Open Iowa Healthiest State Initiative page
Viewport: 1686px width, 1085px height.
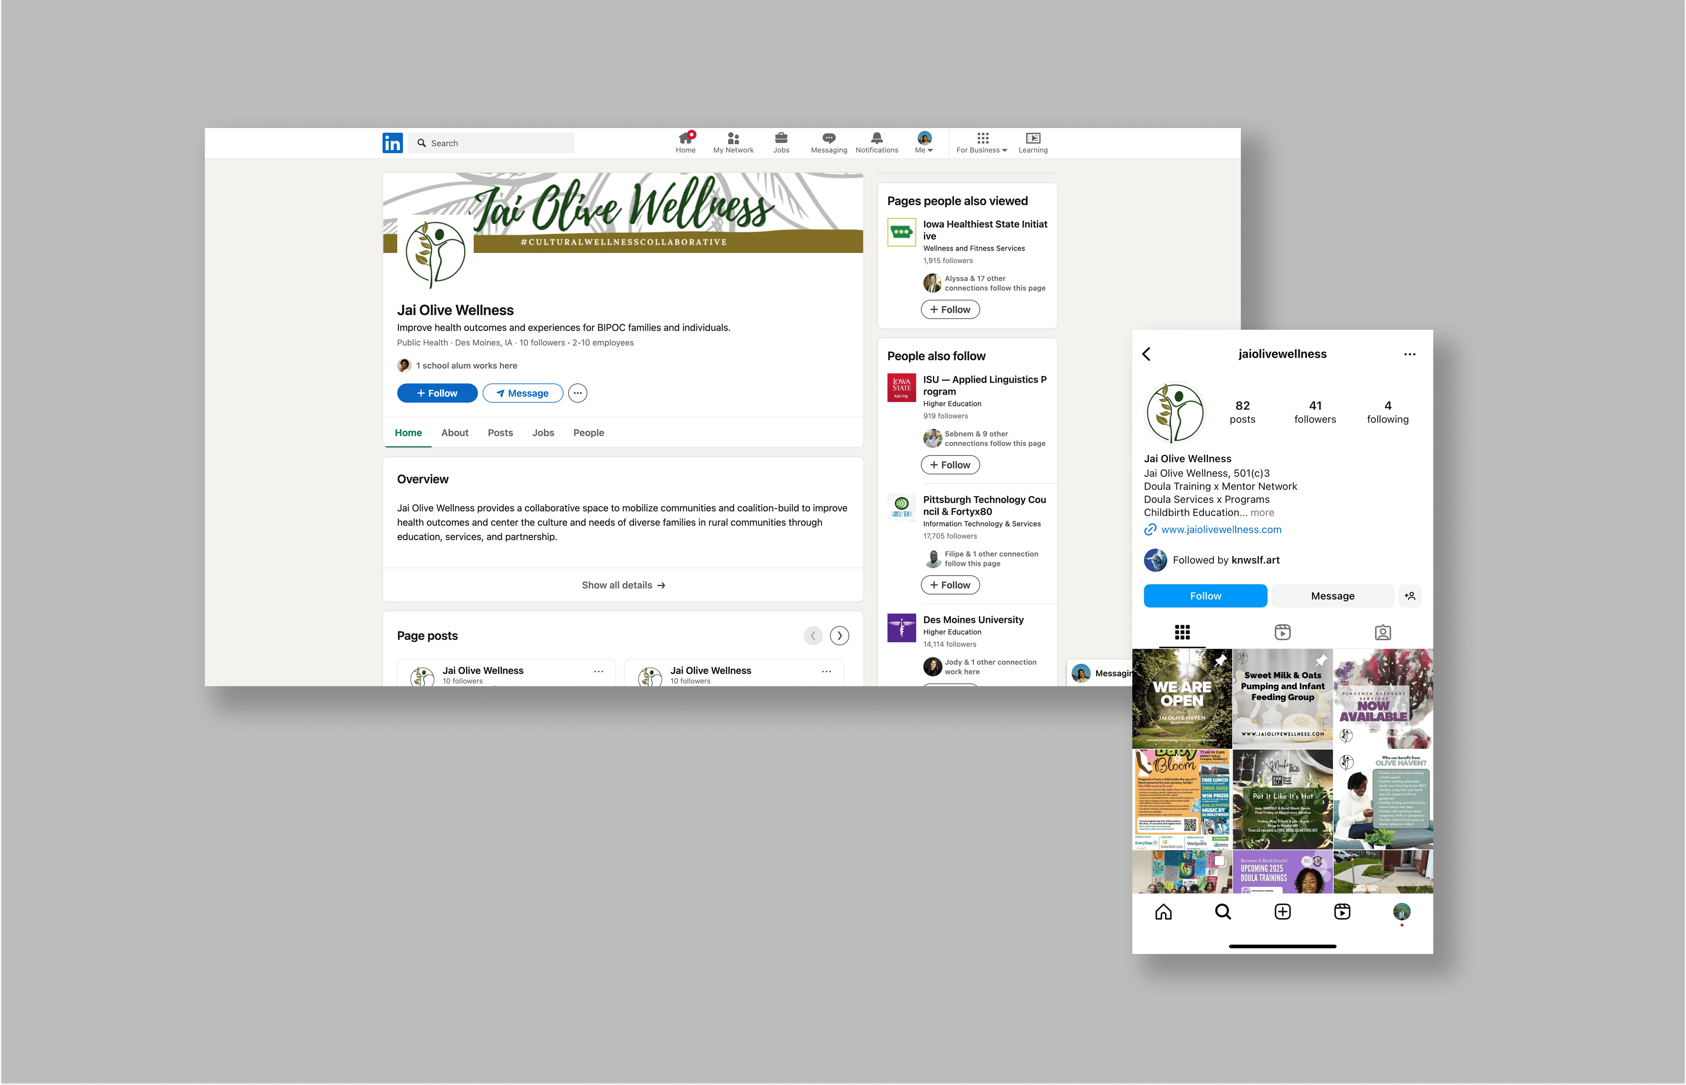pyautogui.click(x=985, y=230)
